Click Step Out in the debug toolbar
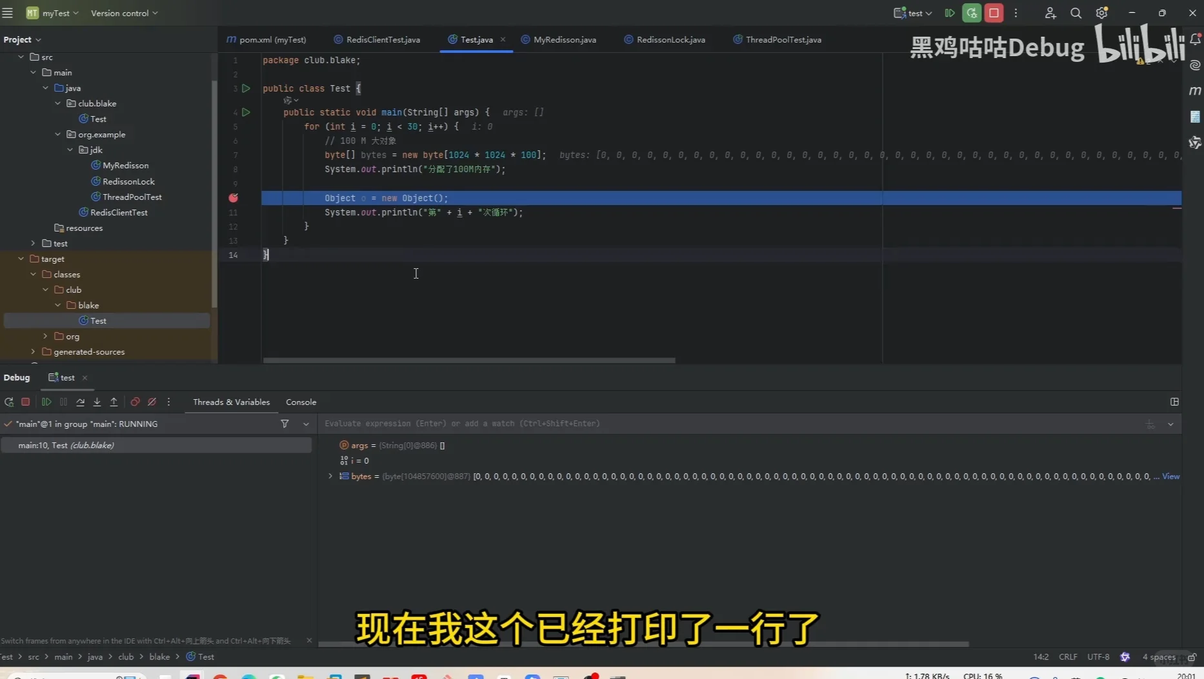 (114, 402)
